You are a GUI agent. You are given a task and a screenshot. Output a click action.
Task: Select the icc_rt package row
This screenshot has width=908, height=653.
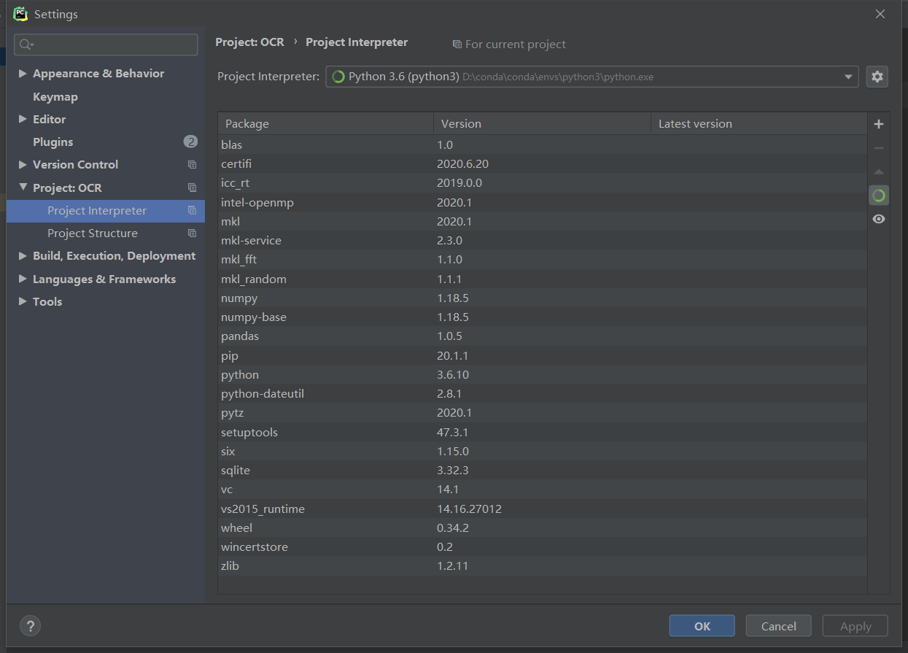[543, 182]
